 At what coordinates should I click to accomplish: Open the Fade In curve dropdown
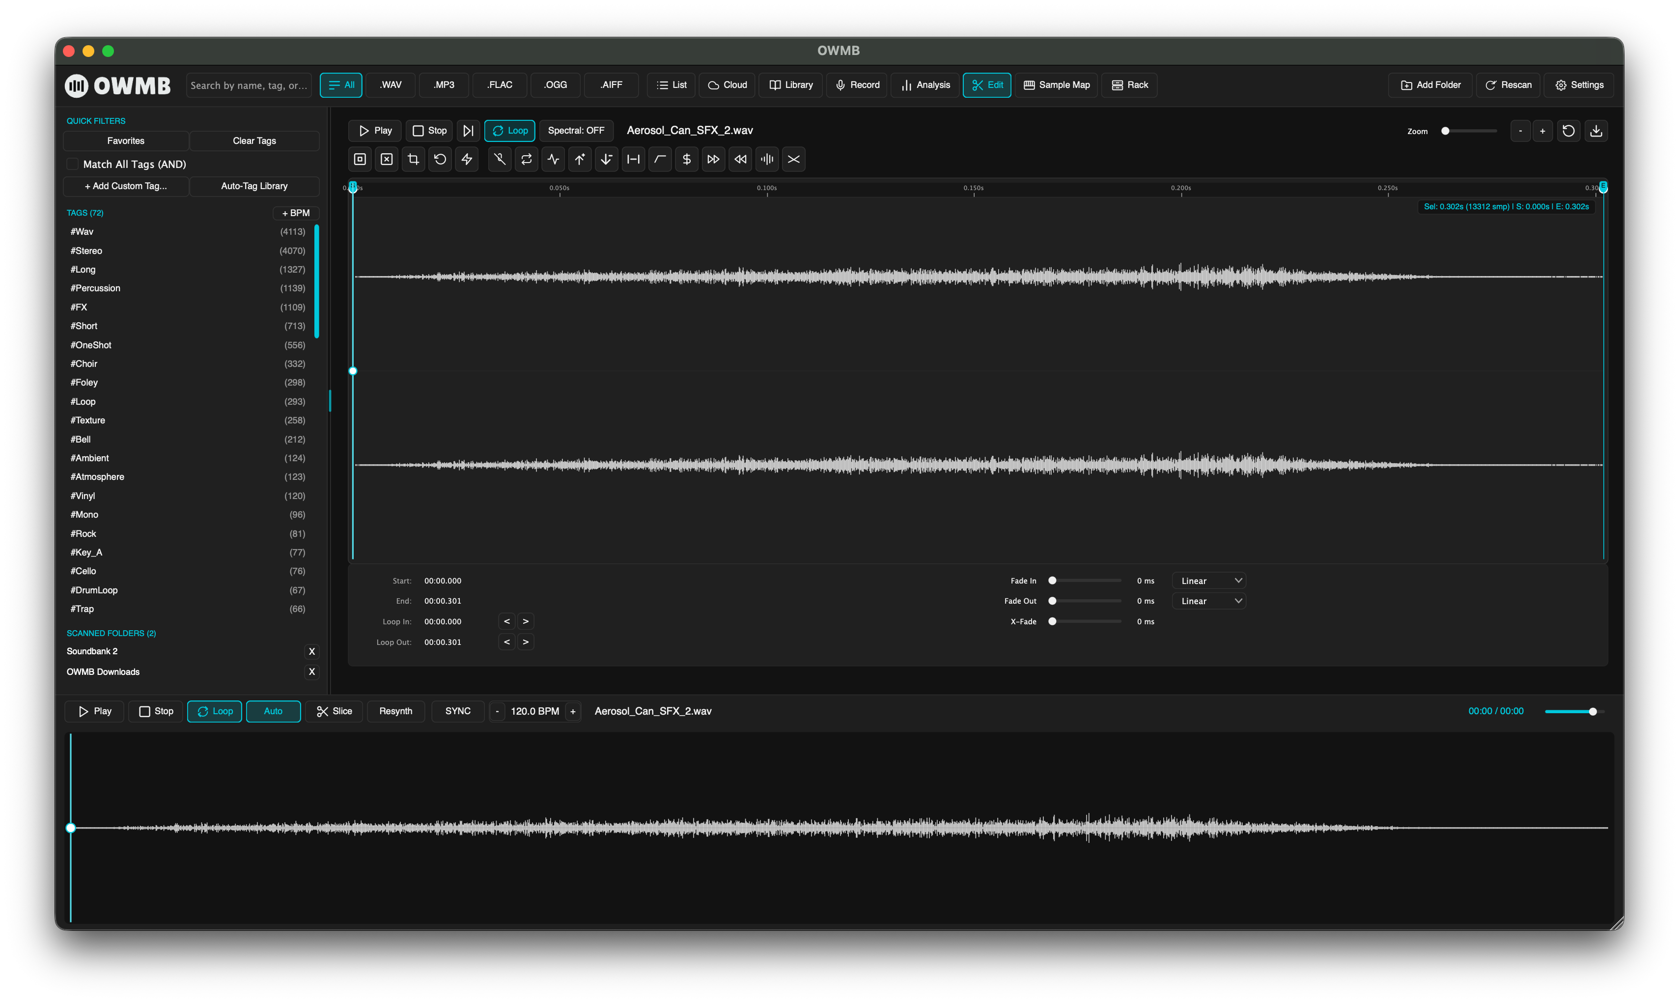1208,581
